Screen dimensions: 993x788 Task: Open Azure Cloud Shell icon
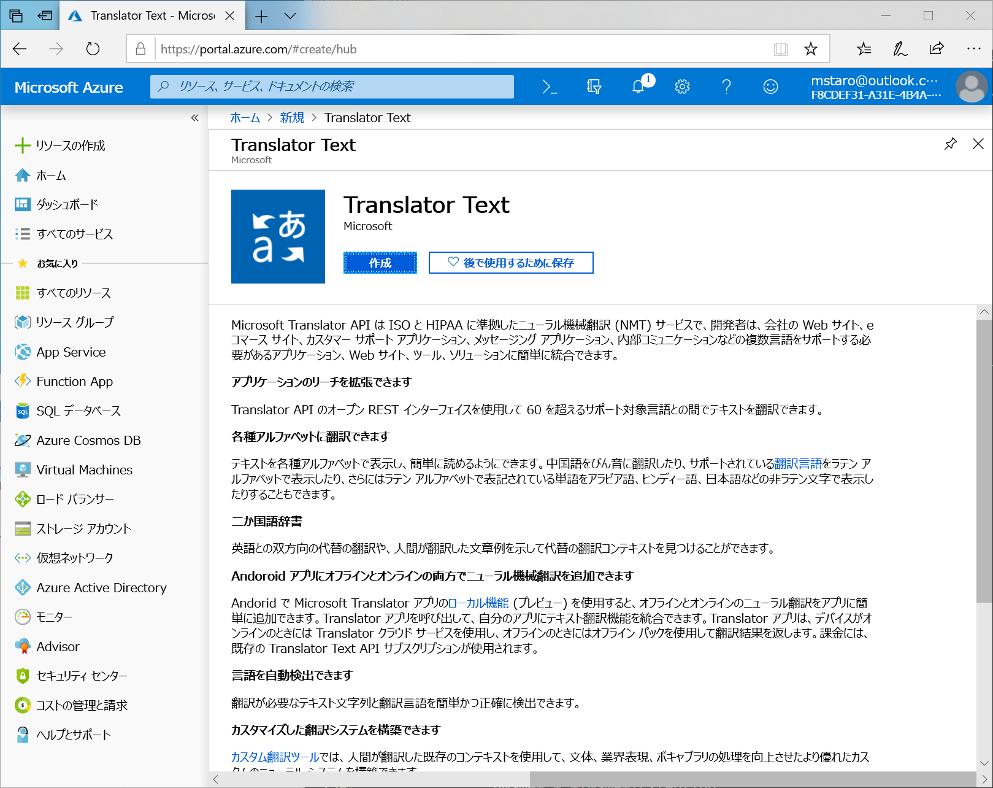coord(550,87)
